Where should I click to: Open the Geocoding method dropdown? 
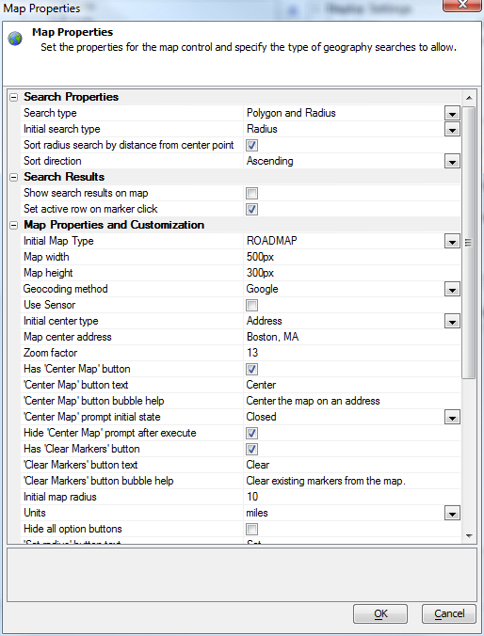pos(452,289)
